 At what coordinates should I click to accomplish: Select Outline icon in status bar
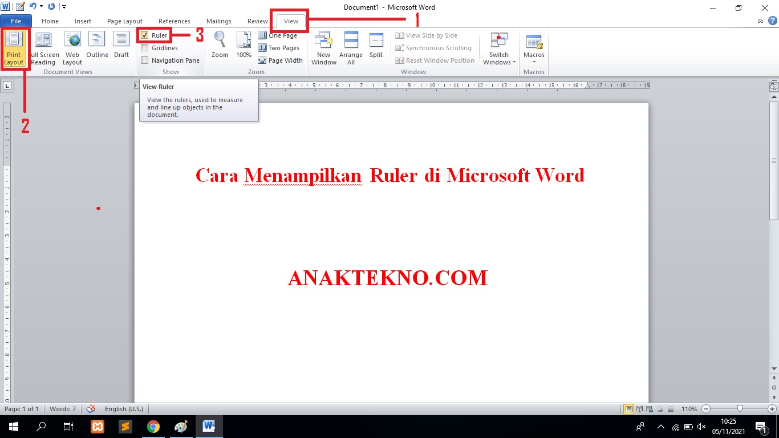(660, 409)
